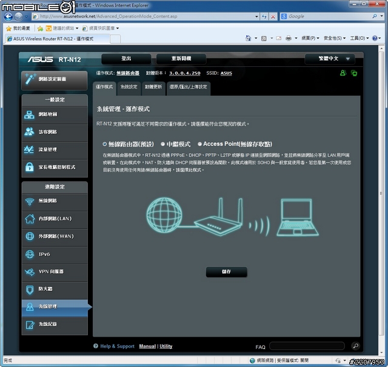The image size is (388, 367).
Task: Switch to the System Settings (系統設定) tab
Action: (x=129, y=87)
